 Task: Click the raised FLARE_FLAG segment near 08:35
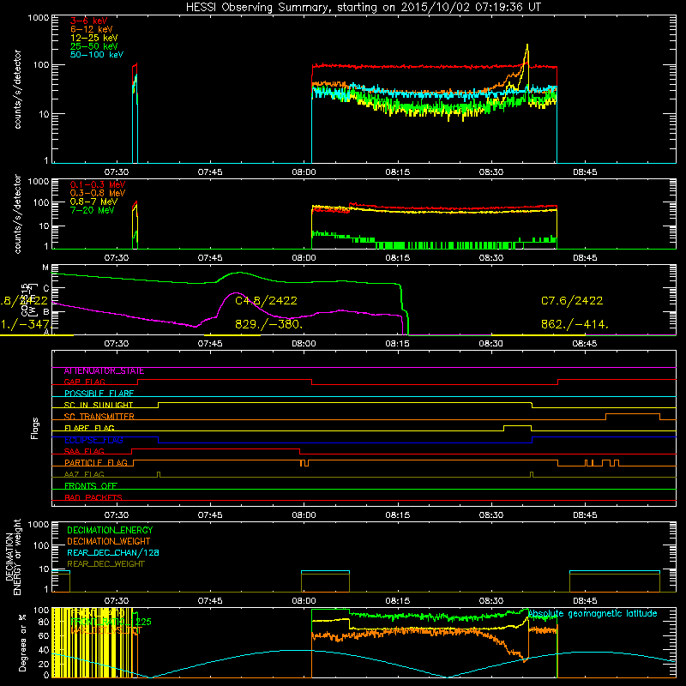518,425
